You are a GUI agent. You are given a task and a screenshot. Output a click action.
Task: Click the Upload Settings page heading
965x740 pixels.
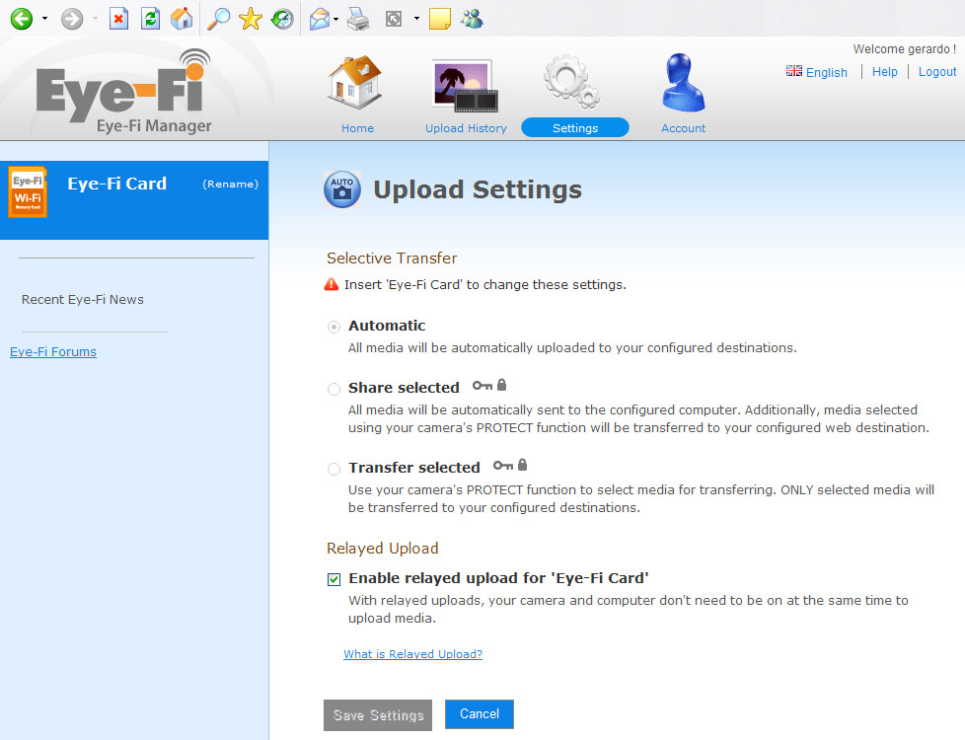[x=478, y=189]
